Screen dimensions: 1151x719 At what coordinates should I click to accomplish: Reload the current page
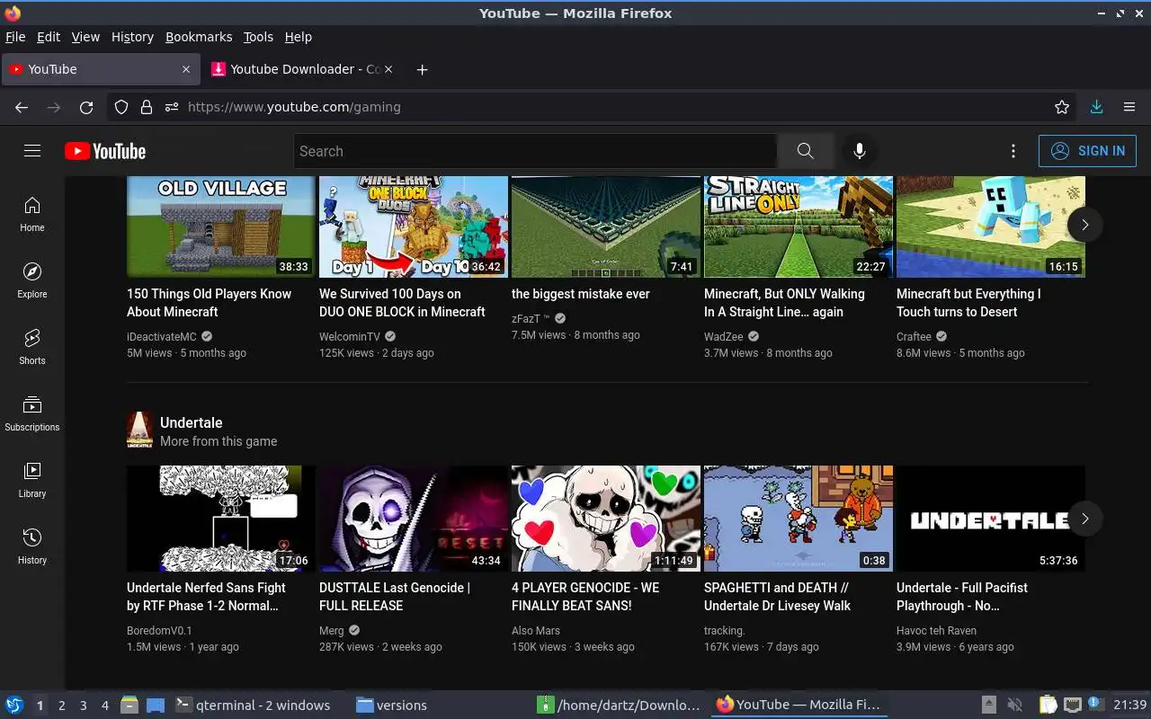point(86,107)
